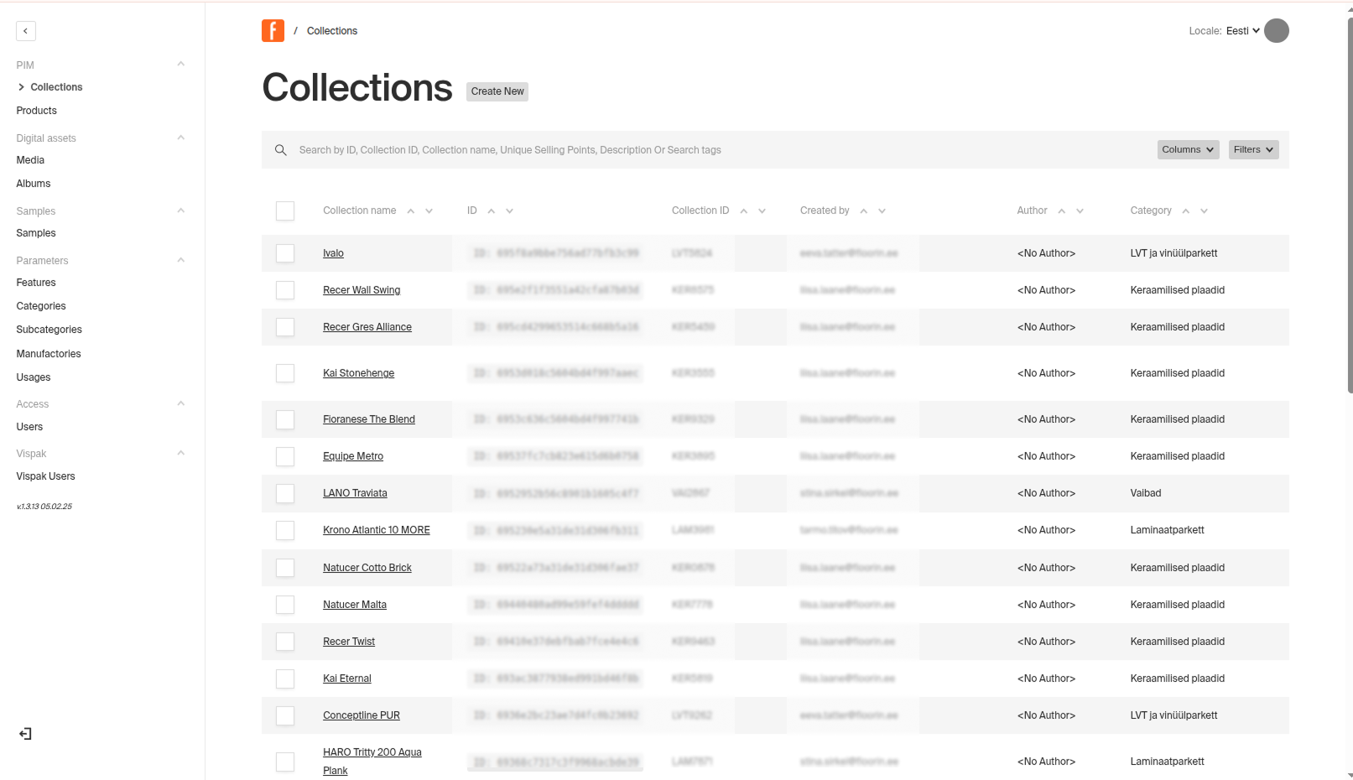
Task: Sort Collection name ascending arrow
Action: click(411, 211)
